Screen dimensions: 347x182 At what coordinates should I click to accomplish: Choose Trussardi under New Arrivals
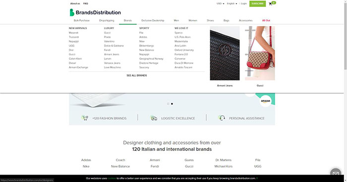[x=74, y=37]
